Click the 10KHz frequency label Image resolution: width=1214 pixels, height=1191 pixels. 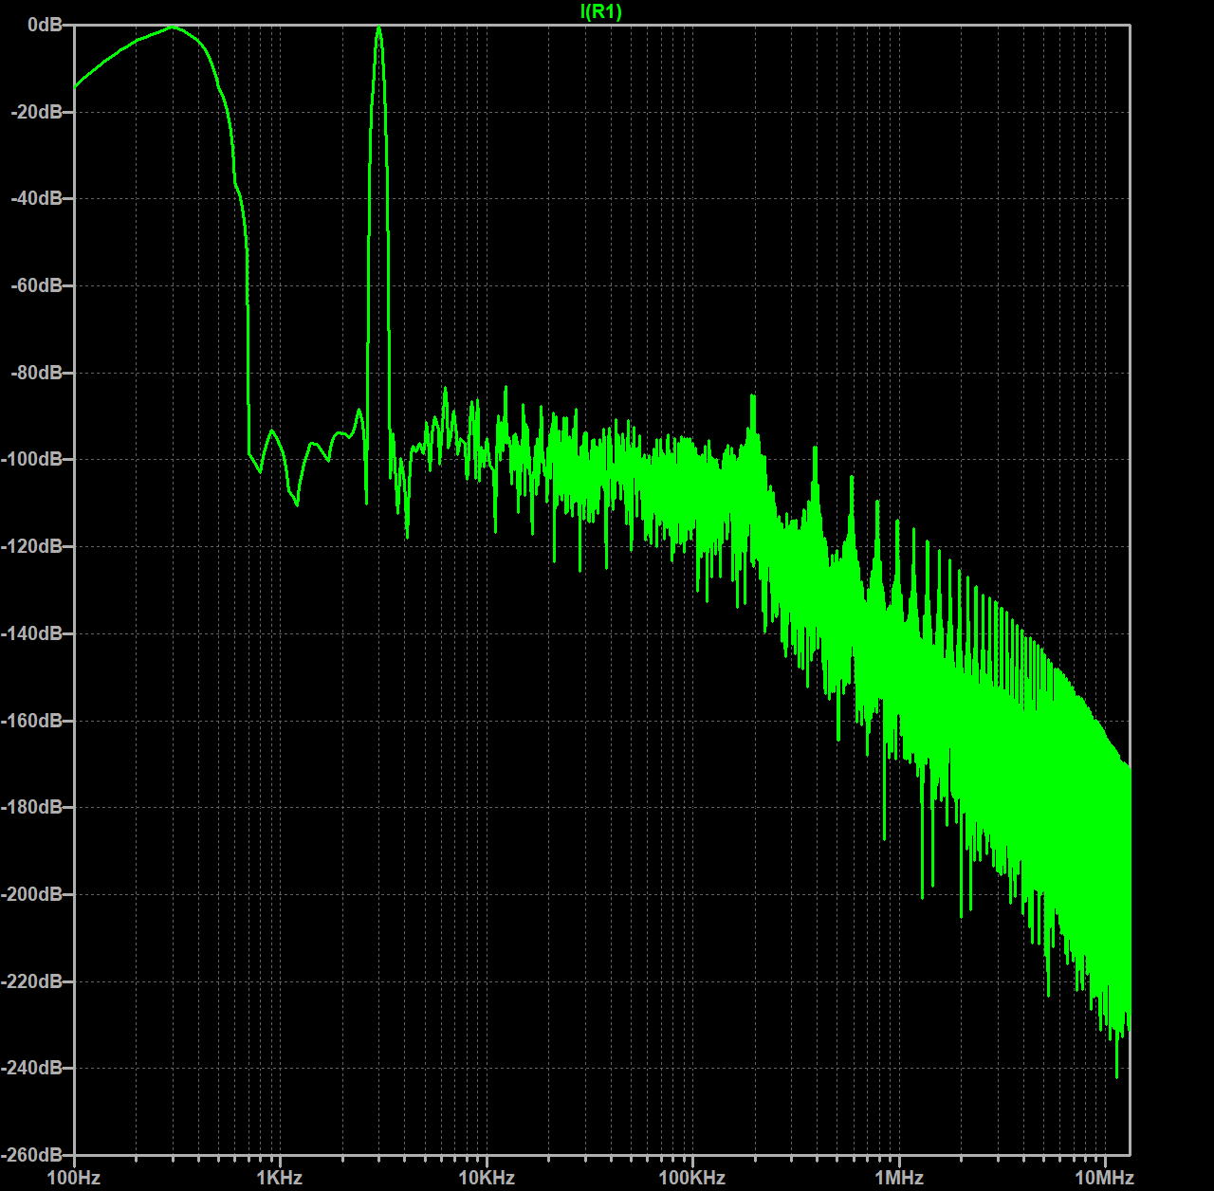tap(487, 1178)
